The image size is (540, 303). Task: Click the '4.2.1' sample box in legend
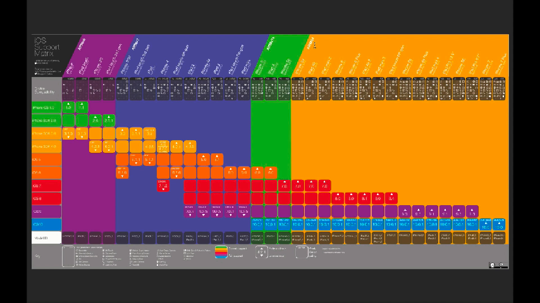pos(261,252)
